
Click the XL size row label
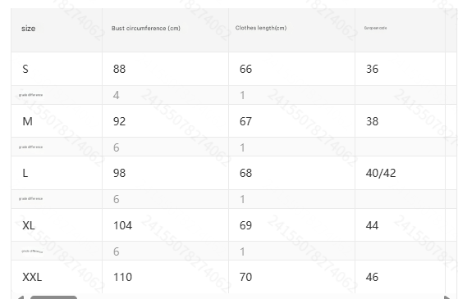[29, 225]
